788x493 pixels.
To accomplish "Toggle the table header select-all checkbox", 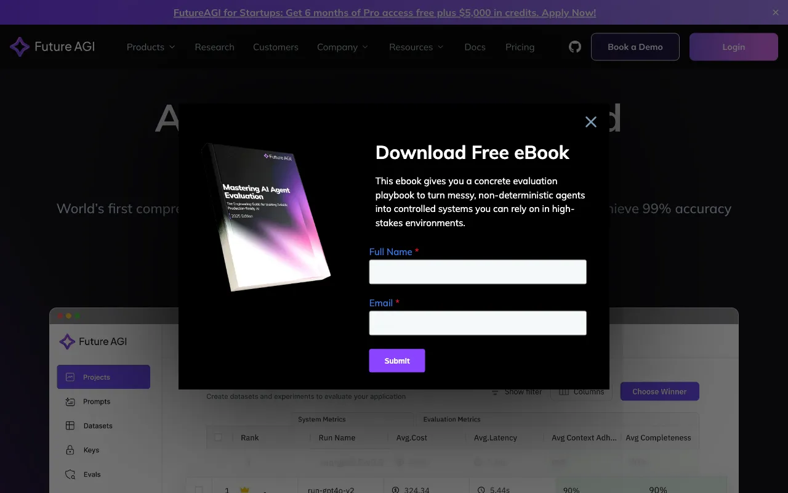I will coord(218,438).
